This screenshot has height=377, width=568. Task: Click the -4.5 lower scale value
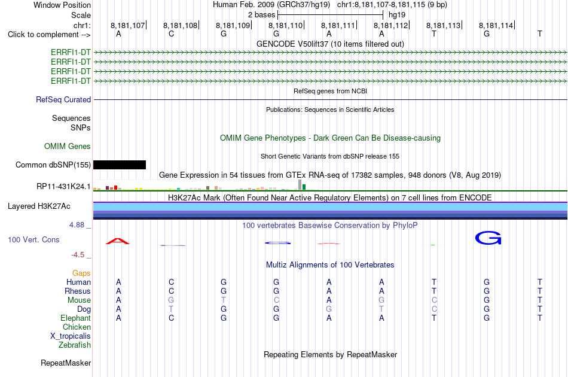click(78, 255)
